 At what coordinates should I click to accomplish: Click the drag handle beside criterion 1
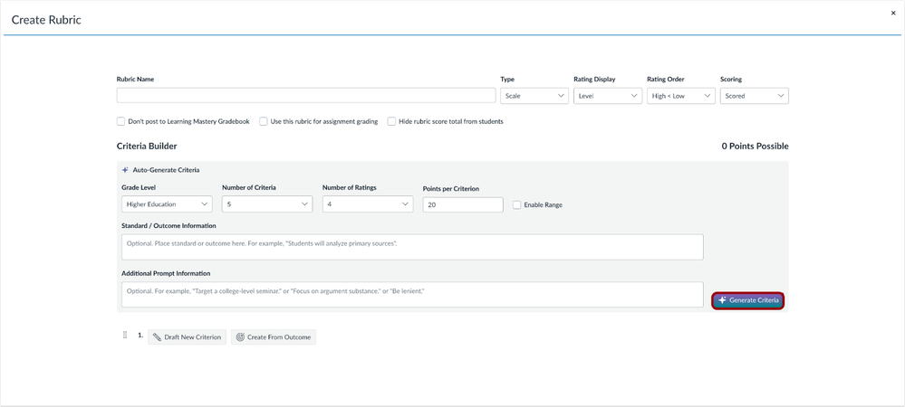(x=125, y=336)
